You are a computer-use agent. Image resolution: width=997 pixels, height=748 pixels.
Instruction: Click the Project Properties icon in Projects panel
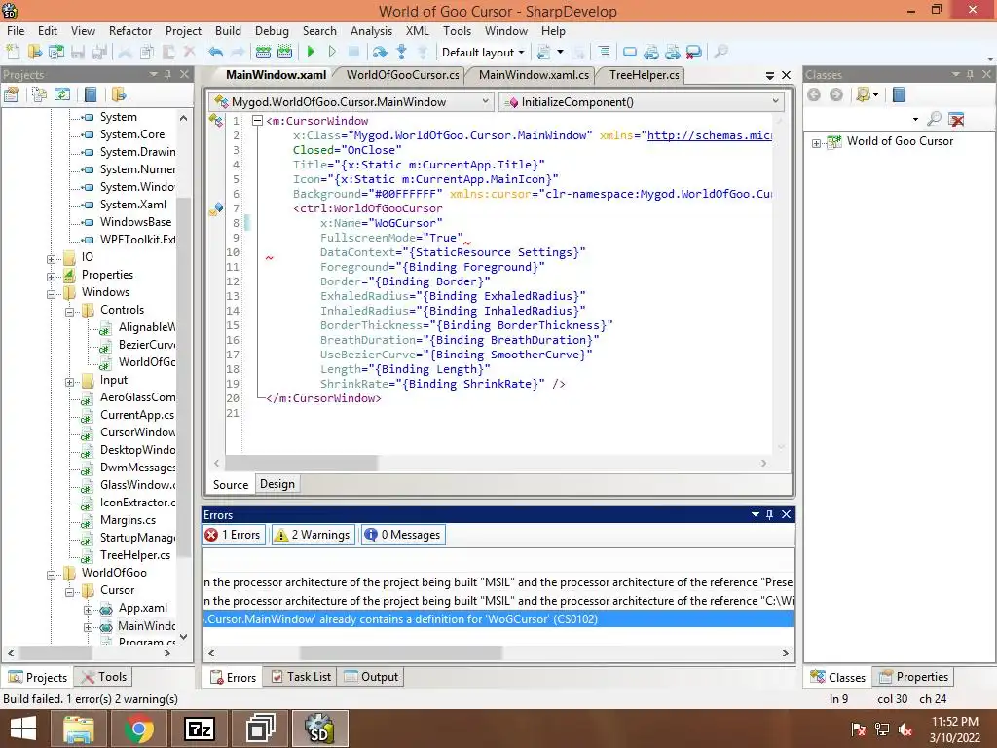click(12, 94)
